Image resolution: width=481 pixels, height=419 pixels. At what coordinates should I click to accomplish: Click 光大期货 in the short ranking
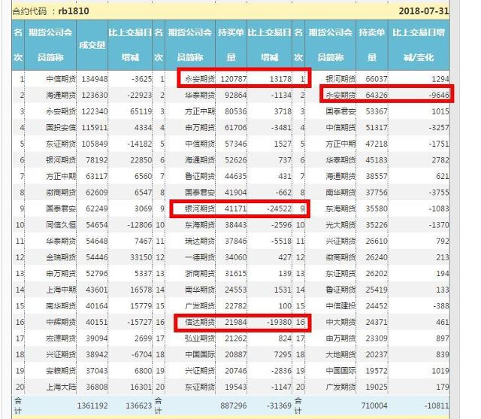(340, 225)
